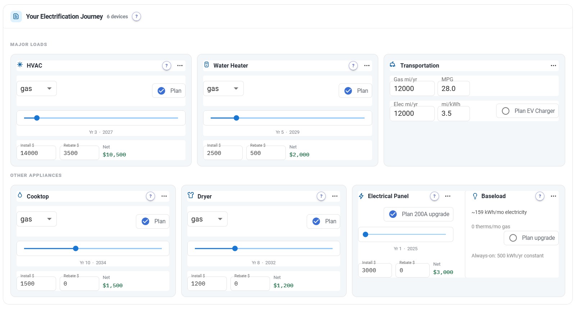Open the Electrical Panel more options menu

tap(448, 196)
